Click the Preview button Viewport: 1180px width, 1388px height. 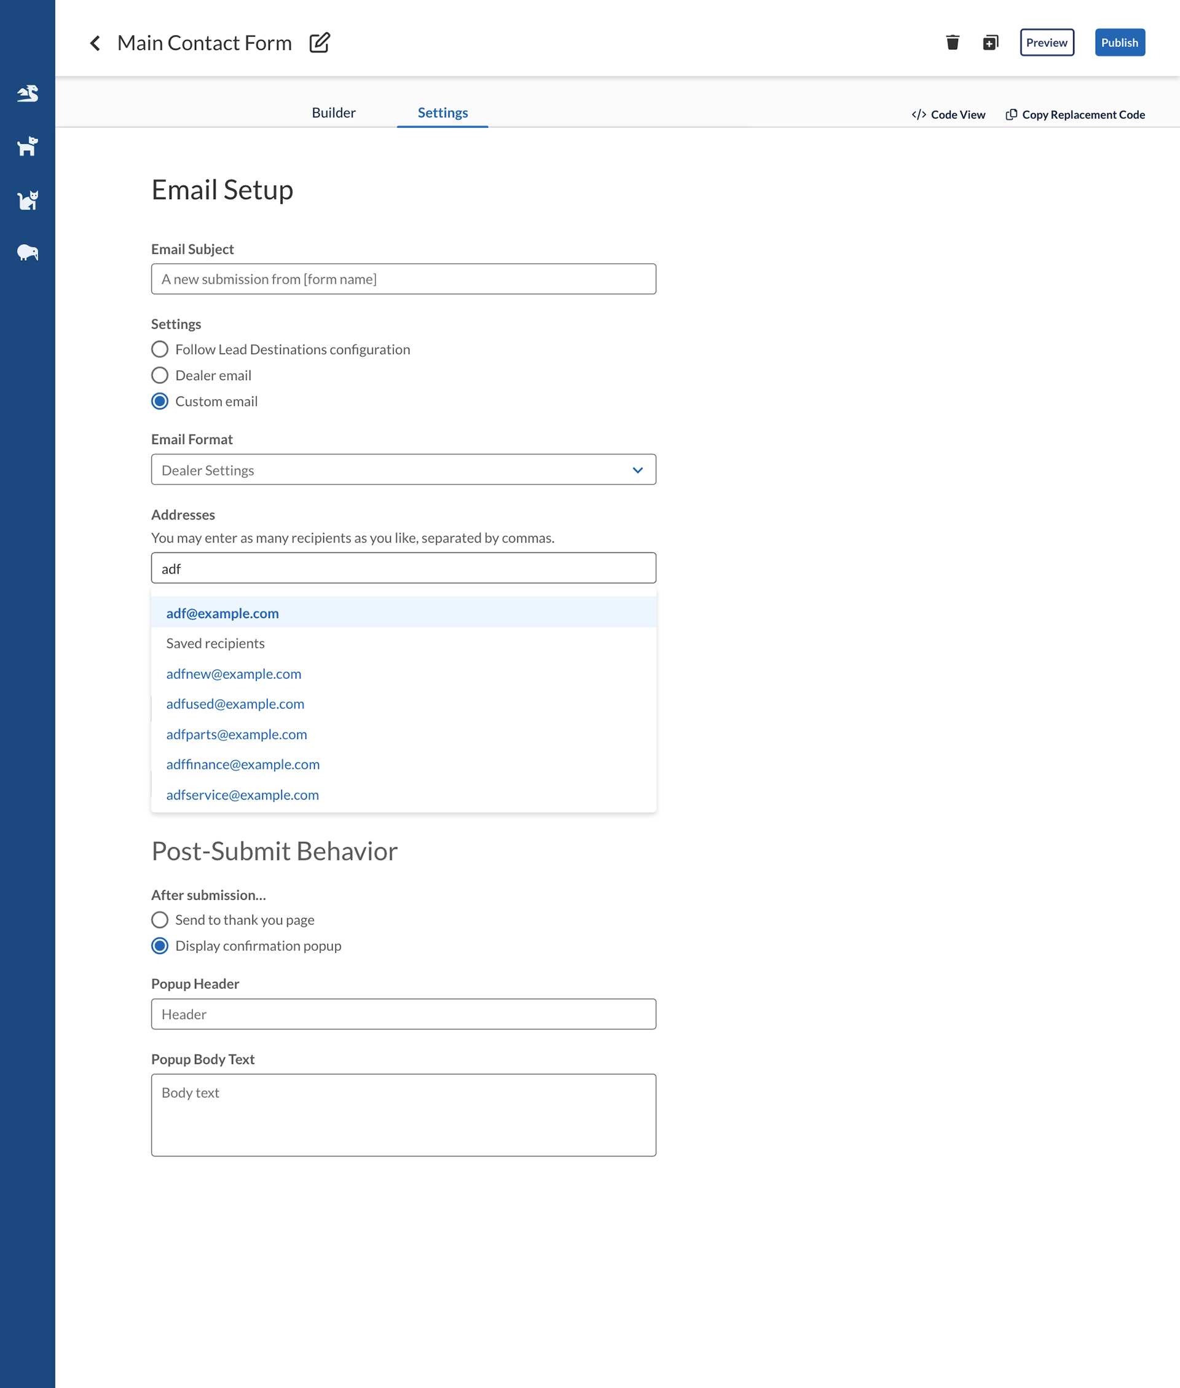click(1047, 42)
